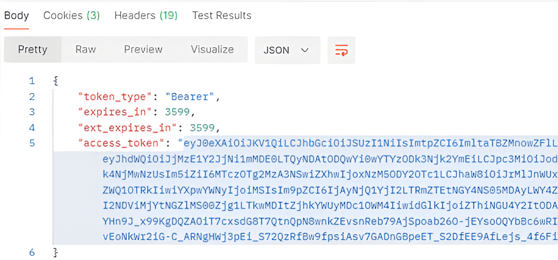Image resolution: width=558 pixels, height=260 pixels.
Task: Click line number 5 in gutter
Action: click(x=32, y=143)
